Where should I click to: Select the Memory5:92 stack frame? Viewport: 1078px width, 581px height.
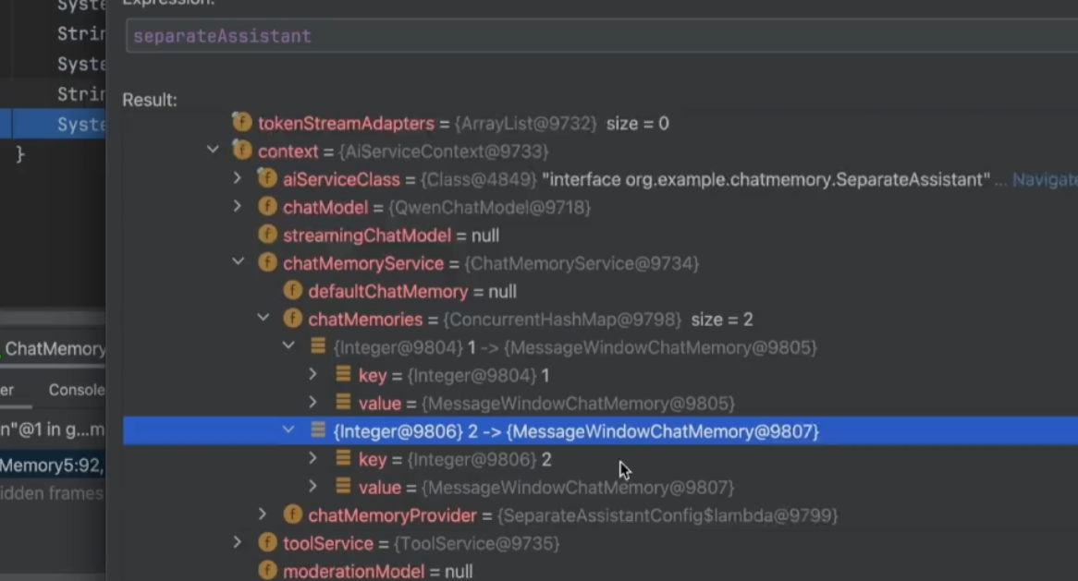53,466
